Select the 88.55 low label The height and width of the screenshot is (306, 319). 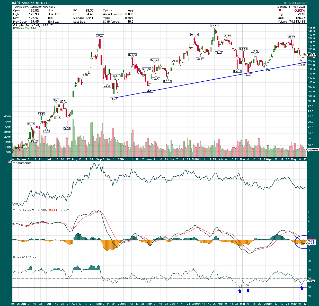point(67,128)
